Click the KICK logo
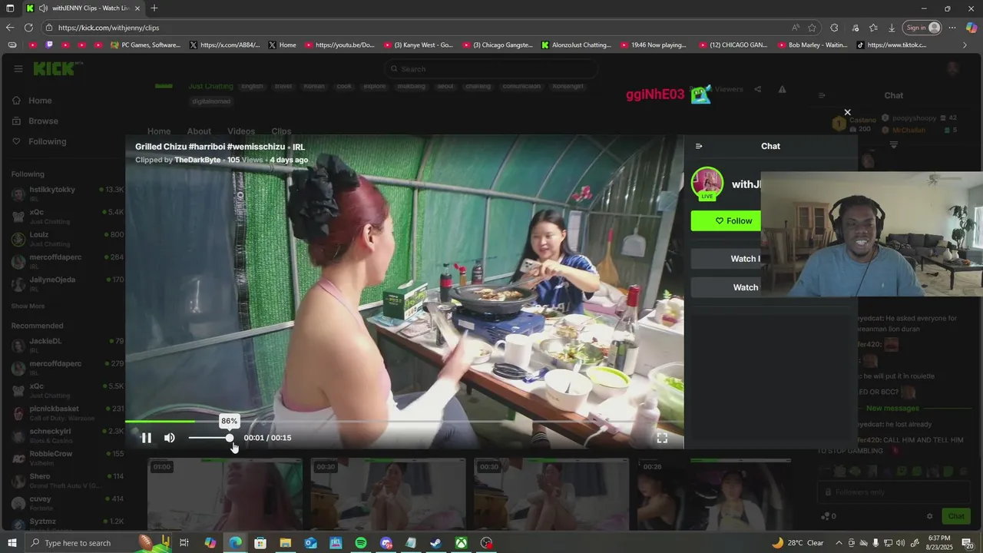 click(55, 68)
